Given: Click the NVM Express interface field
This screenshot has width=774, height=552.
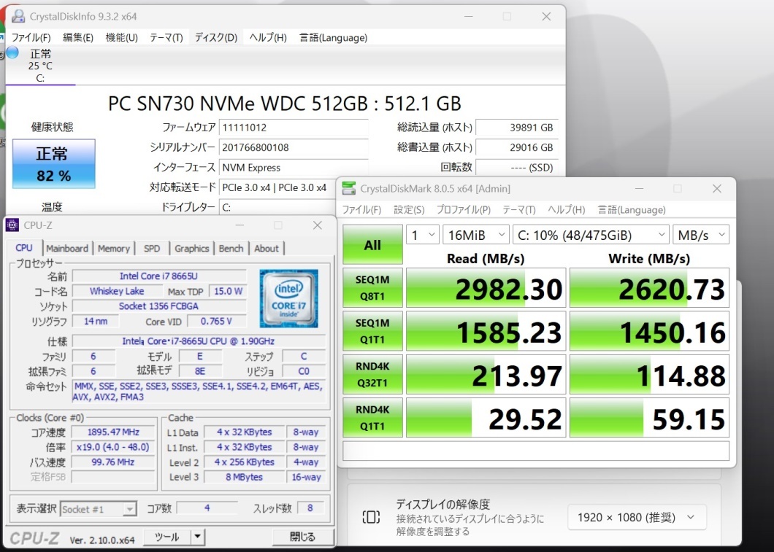Looking at the screenshot, I should 294,168.
